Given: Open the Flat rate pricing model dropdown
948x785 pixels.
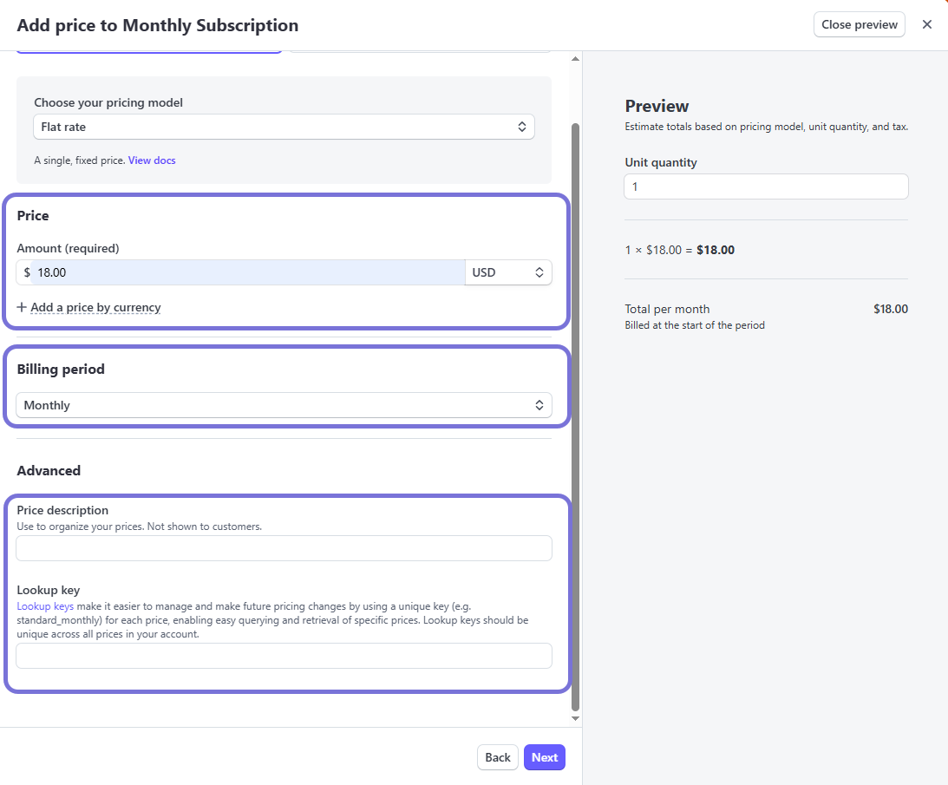Looking at the screenshot, I should click(x=284, y=127).
